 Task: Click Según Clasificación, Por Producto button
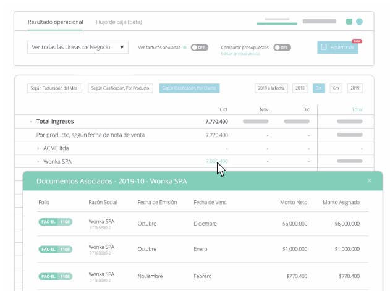pos(121,88)
